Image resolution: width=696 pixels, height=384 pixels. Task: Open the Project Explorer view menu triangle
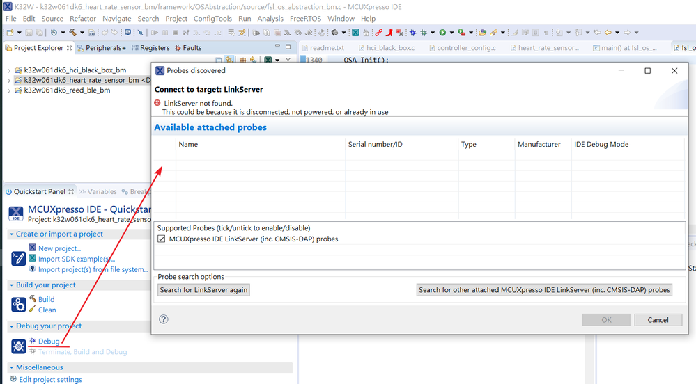[288, 59]
